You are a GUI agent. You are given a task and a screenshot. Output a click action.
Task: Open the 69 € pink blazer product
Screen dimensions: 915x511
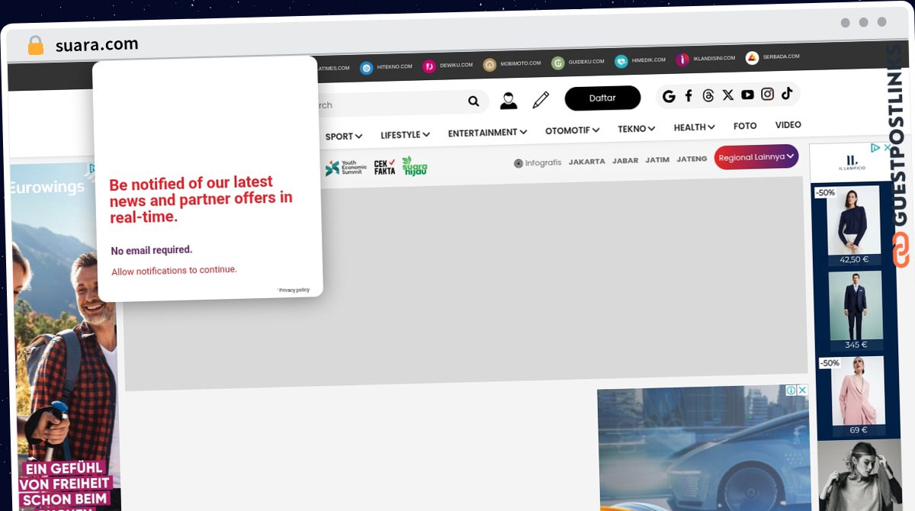[857, 396]
